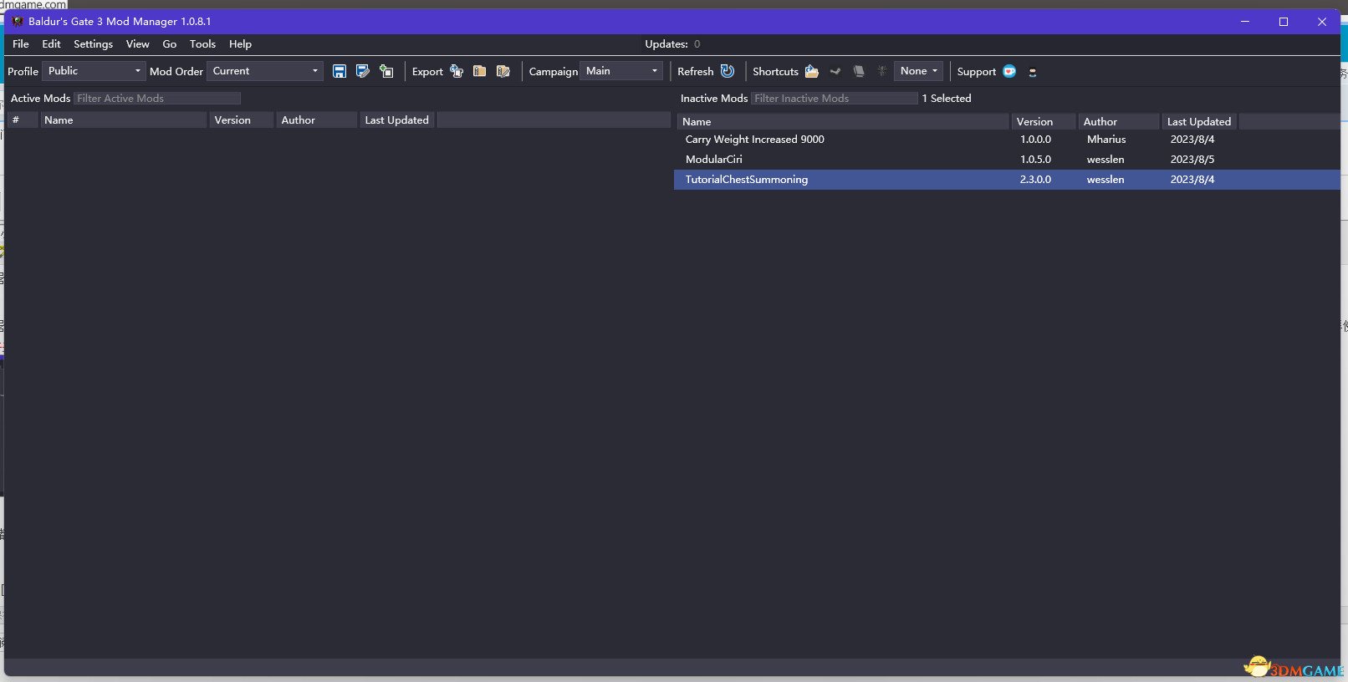Image resolution: width=1348 pixels, height=682 pixels.
Task: Sort inactive mods by Last Updated column
Action: (x=1198, y=122)
